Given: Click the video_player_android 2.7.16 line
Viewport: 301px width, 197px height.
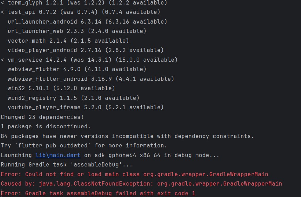Looking at the screenshot, I should pos(86,50).
